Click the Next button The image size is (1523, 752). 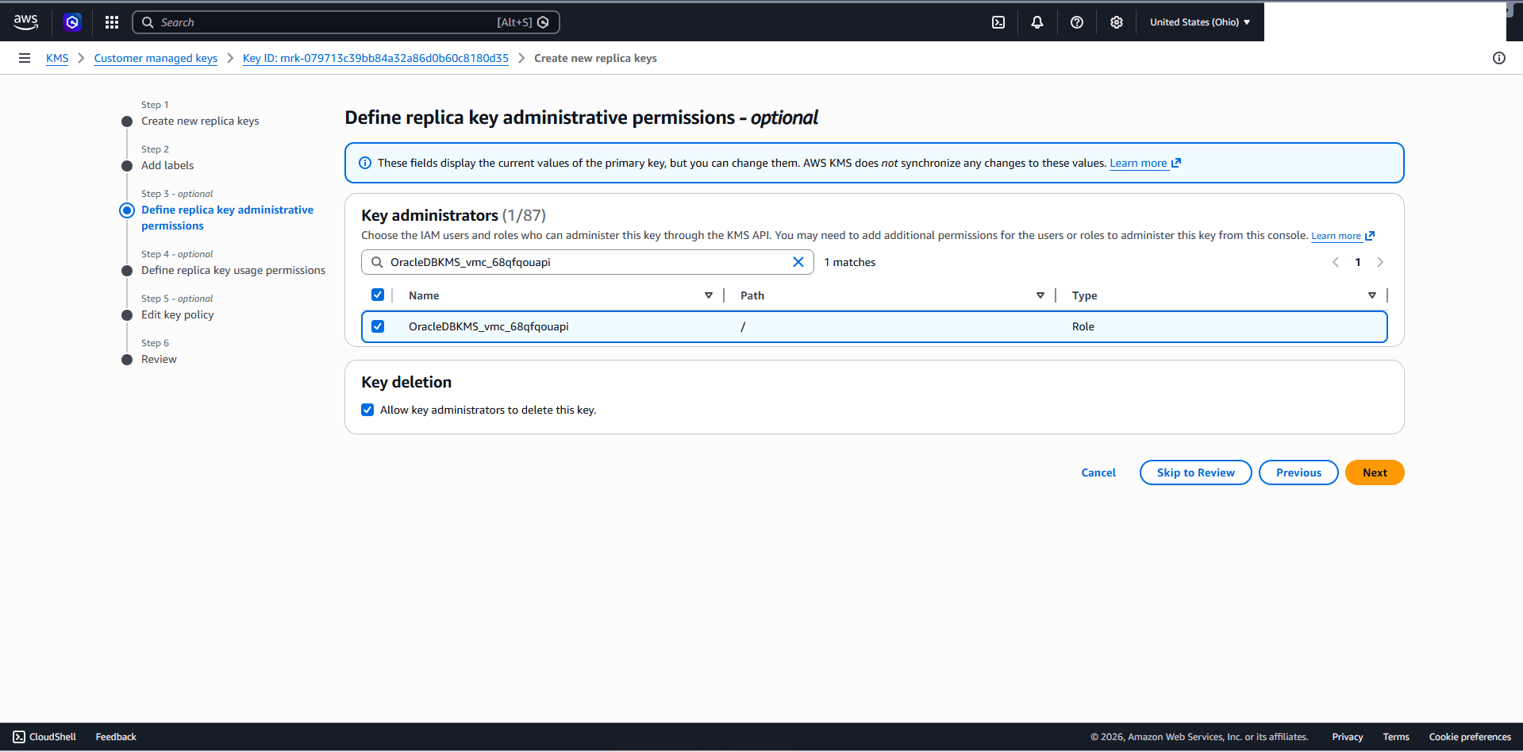[1375, 472]
